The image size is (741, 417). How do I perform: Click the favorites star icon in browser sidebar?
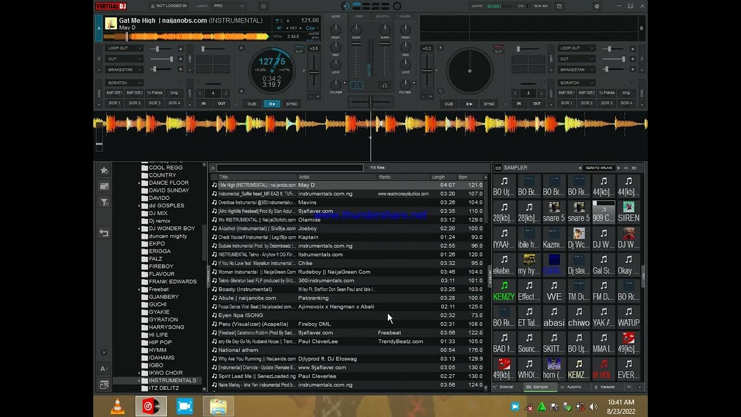(x=104, y=170)
